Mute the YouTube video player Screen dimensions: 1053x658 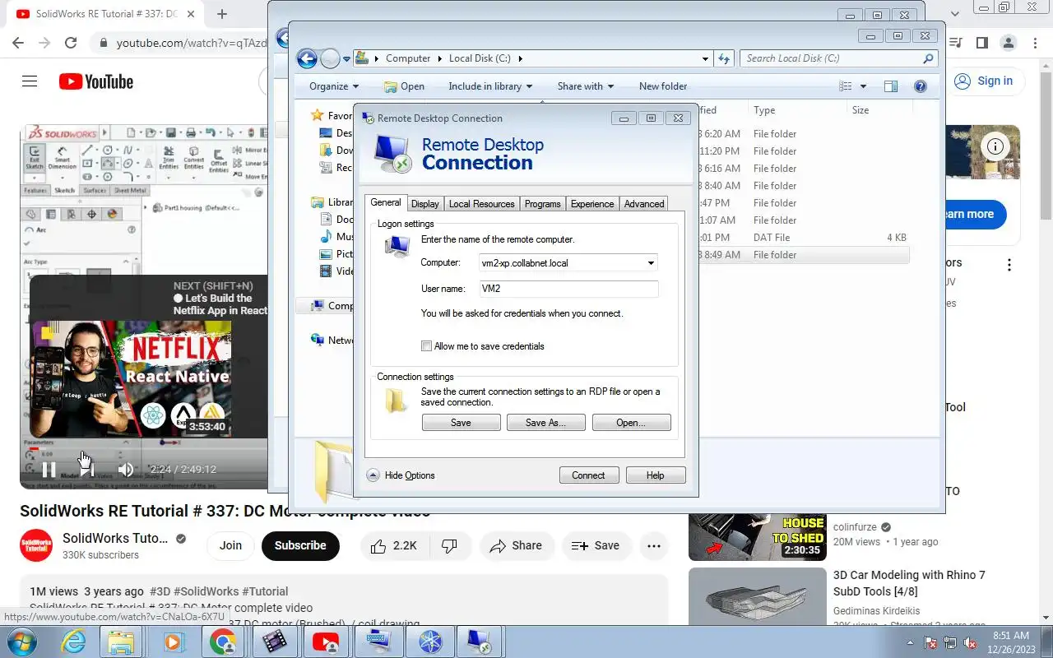[125, 470]
